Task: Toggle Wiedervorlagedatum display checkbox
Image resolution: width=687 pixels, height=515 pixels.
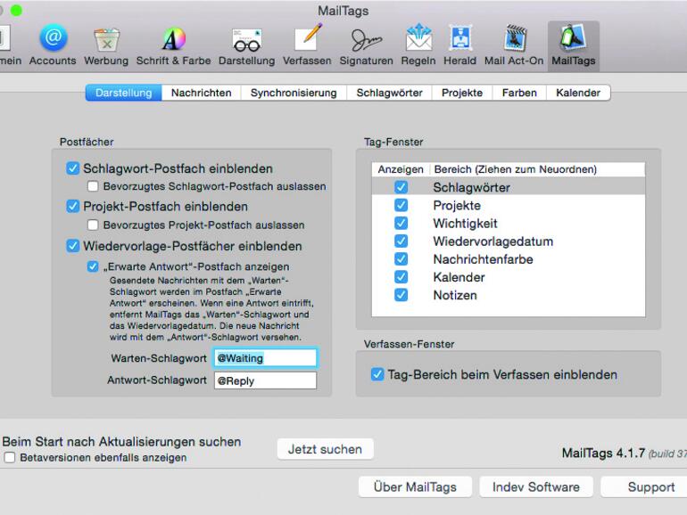Action: point(401,241)
